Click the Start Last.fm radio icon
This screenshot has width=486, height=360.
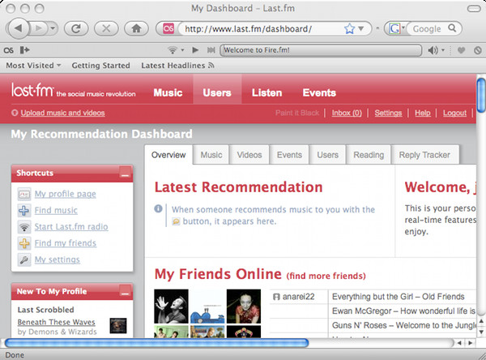pyautogui.click(x=24, y=227)
